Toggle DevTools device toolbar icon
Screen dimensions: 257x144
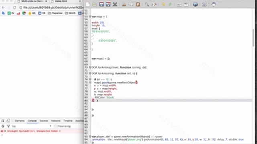coord(8,121)
